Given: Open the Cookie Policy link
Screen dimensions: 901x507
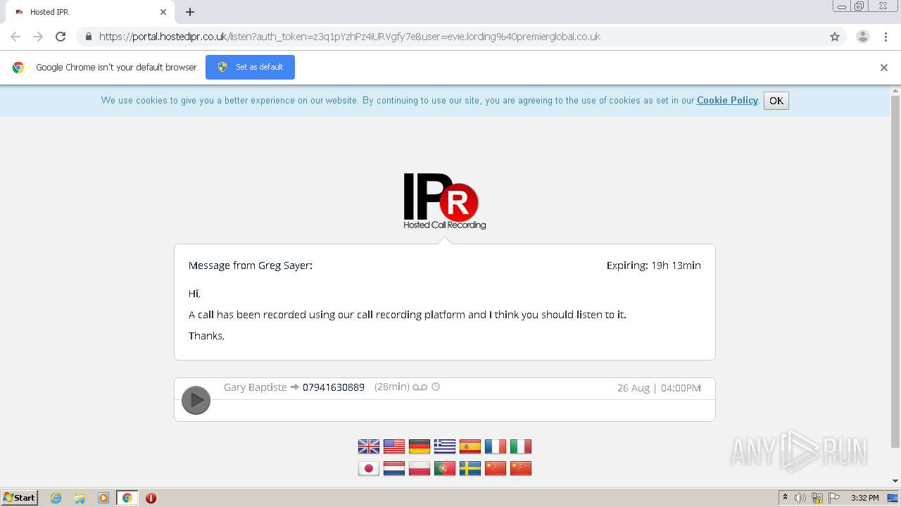Looking at the screenshot, I should click(x=727, y=100).
